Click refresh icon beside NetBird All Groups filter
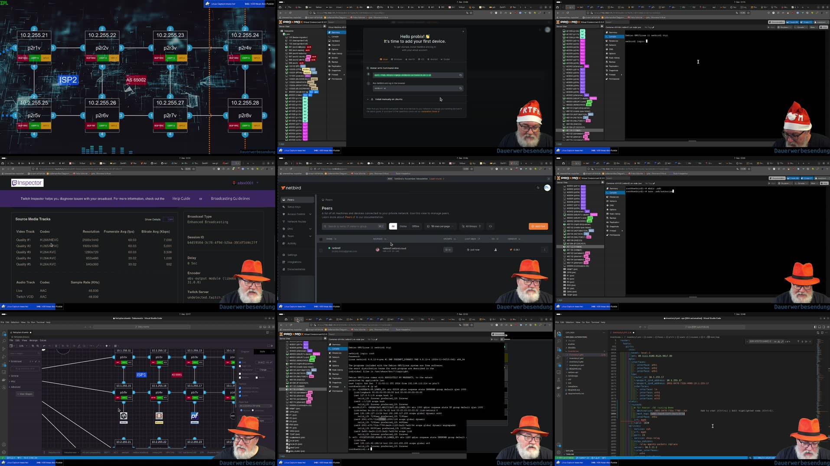The height and width of the screenshot is (466, 830). pos(490,226)
